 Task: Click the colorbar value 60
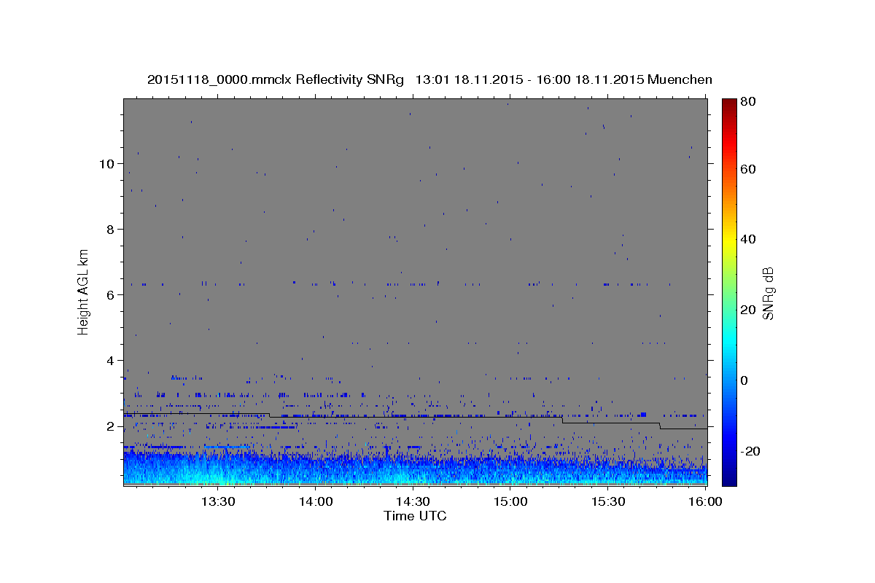pyautogui.click(x=750, y=169)
